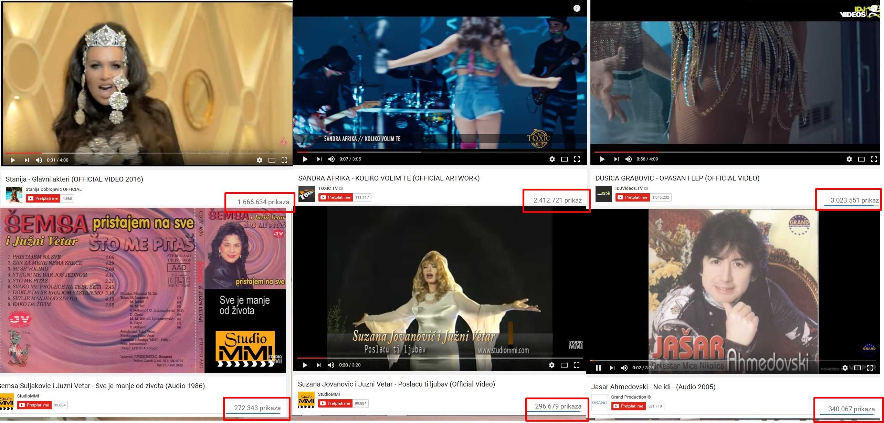Screen dimensions: 884x423
Task: Mute volume on Jasar Ahmedovski video
Action: pos(624,368)
